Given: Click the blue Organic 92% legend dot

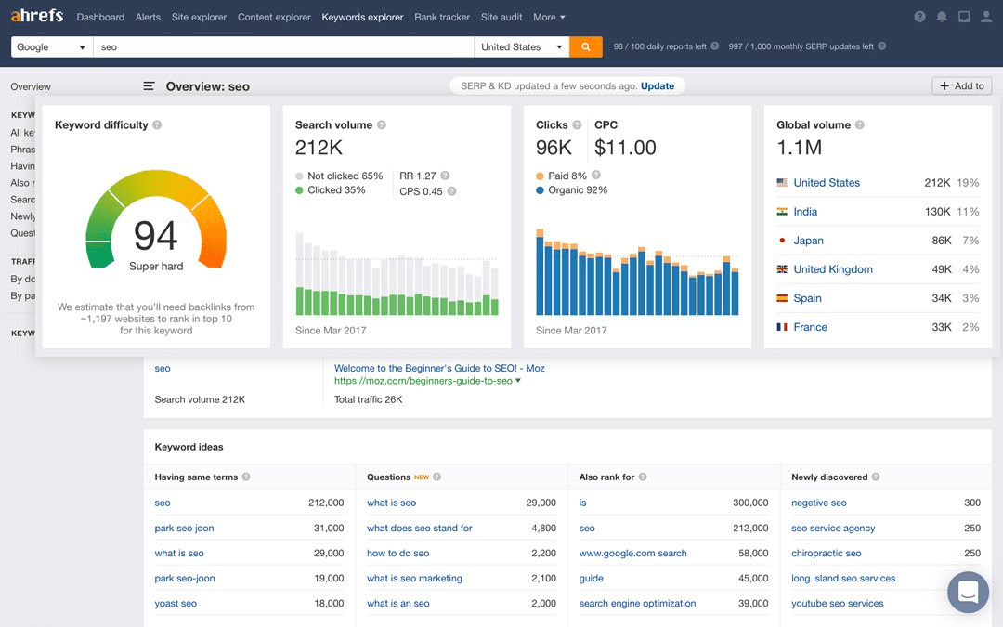Looking at the screenshot, I should point(540,190).
